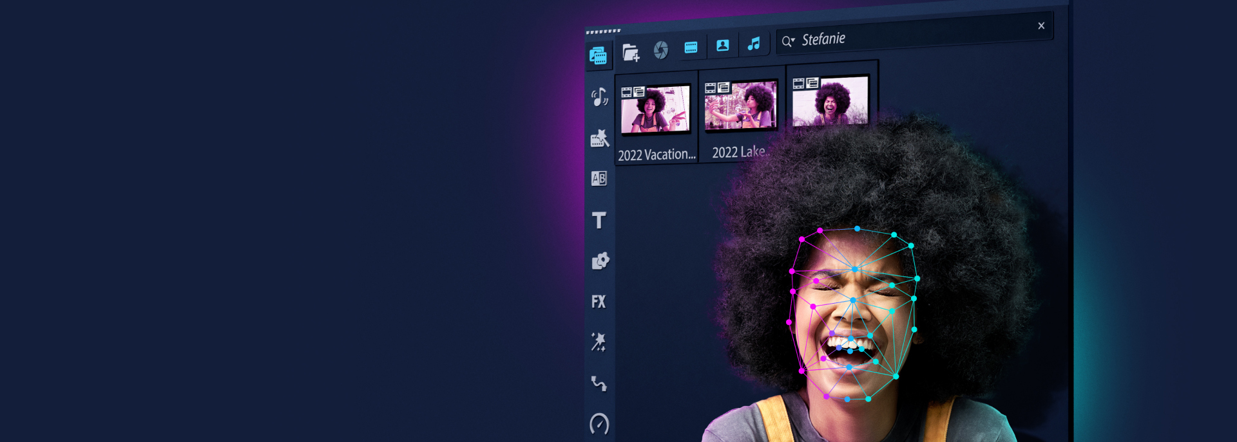The width and height of the screenshot is (1237, 442).
Task: Open the Overlays/graphics panel
Action: pyautogui.click(x=600, y=261)
